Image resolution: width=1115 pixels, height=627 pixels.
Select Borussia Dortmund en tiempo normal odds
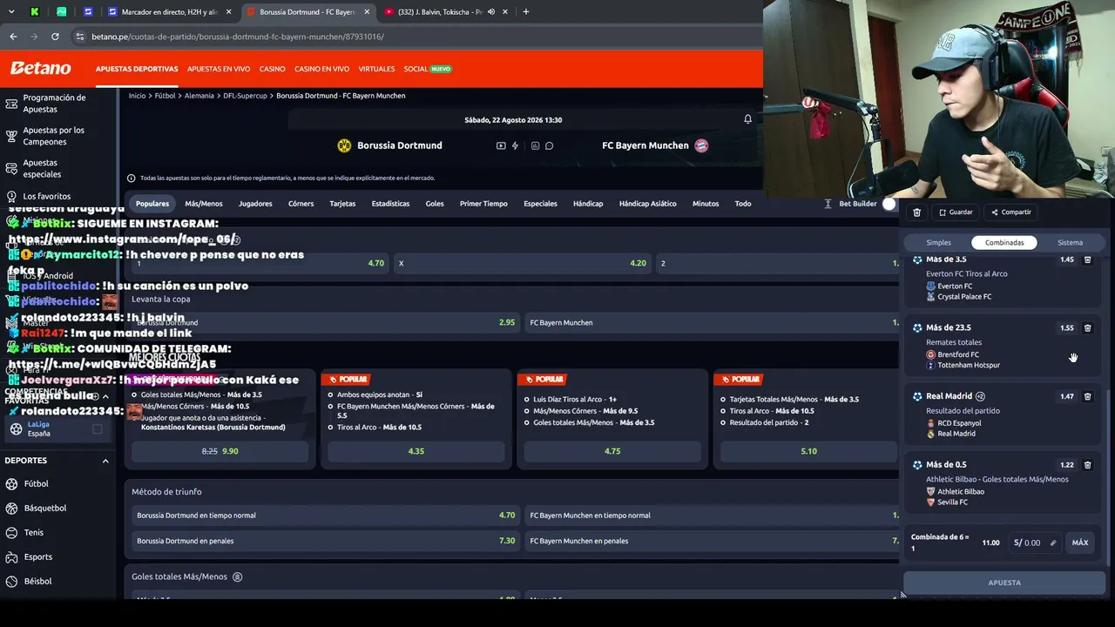(325, 516)
